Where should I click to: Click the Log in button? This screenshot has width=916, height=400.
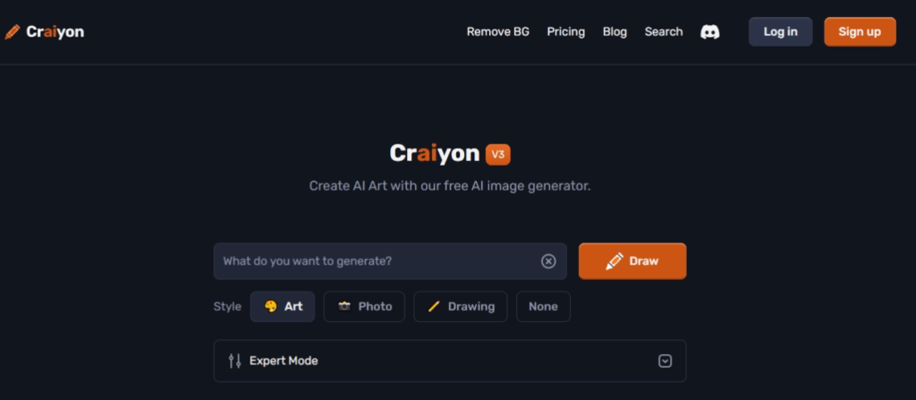point(780,31)
